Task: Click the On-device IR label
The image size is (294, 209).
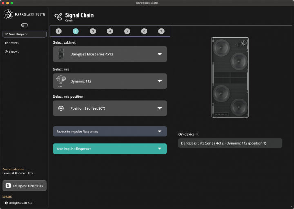Action: click(188, 134)
